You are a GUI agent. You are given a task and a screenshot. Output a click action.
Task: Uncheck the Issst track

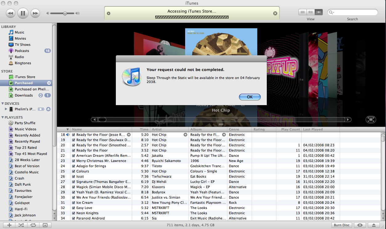(73, 176)
